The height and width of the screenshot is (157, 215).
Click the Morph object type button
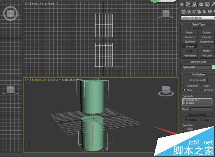[x=190, y=32]
